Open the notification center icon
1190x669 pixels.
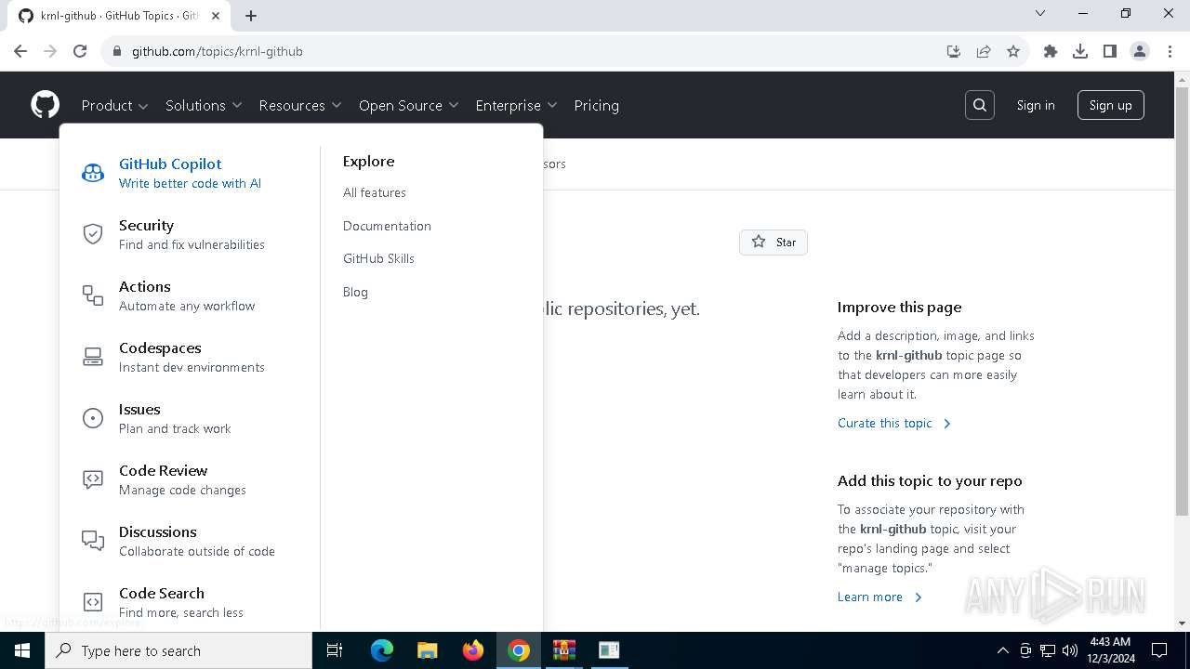tap(1159, 650)
